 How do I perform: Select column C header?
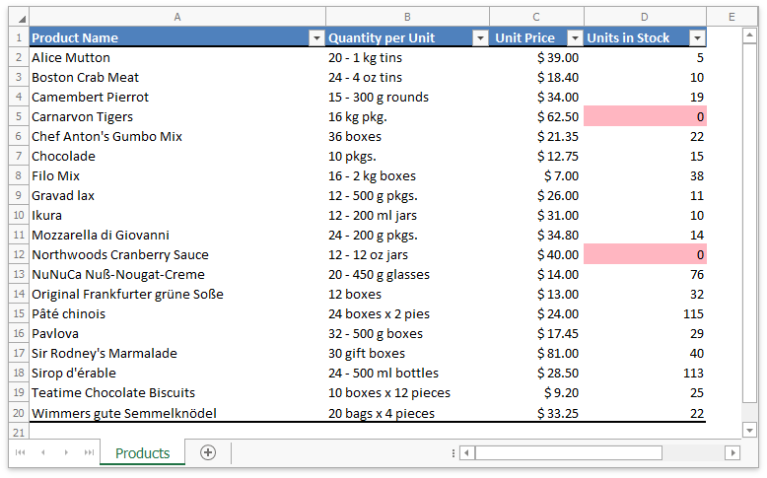pos(536,17)
